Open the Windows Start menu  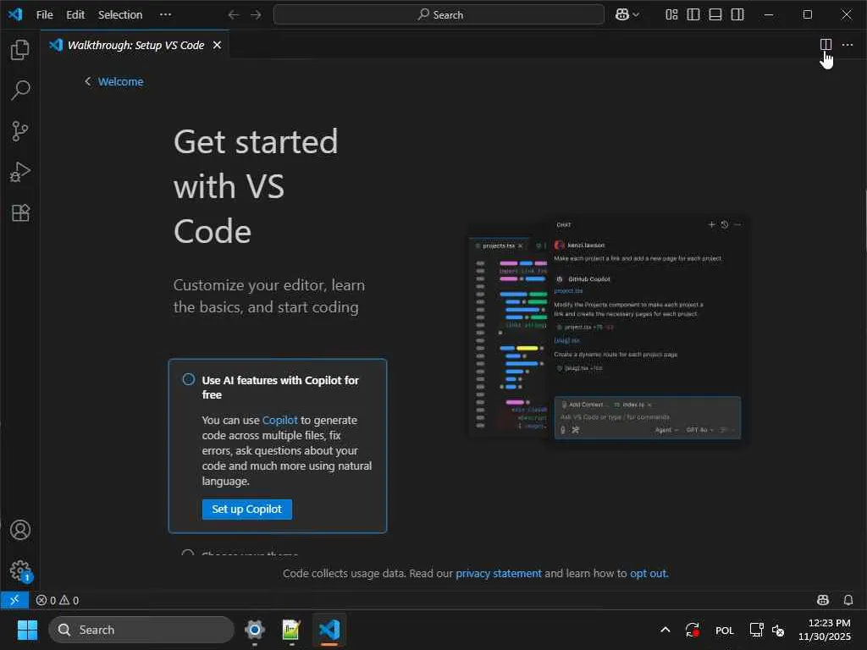coord(27,630)
